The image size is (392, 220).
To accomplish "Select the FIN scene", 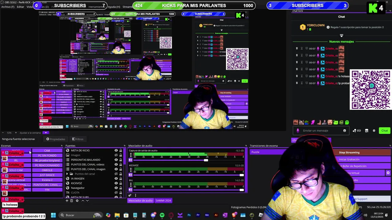I will pos(47,190).
